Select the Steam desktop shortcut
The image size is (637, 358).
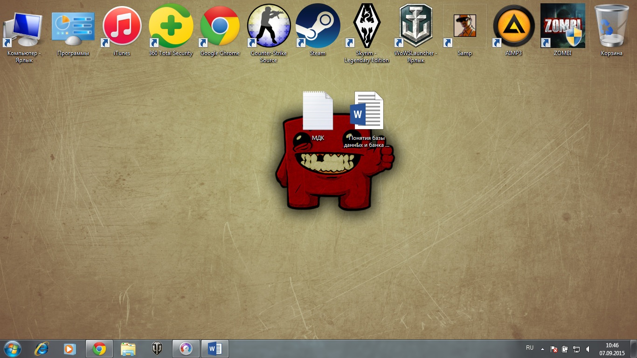[x=318, y=31]
